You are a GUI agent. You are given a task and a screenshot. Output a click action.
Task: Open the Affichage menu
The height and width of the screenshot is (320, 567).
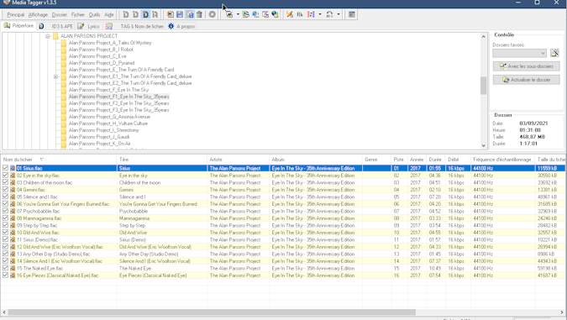tap(38, 15)
